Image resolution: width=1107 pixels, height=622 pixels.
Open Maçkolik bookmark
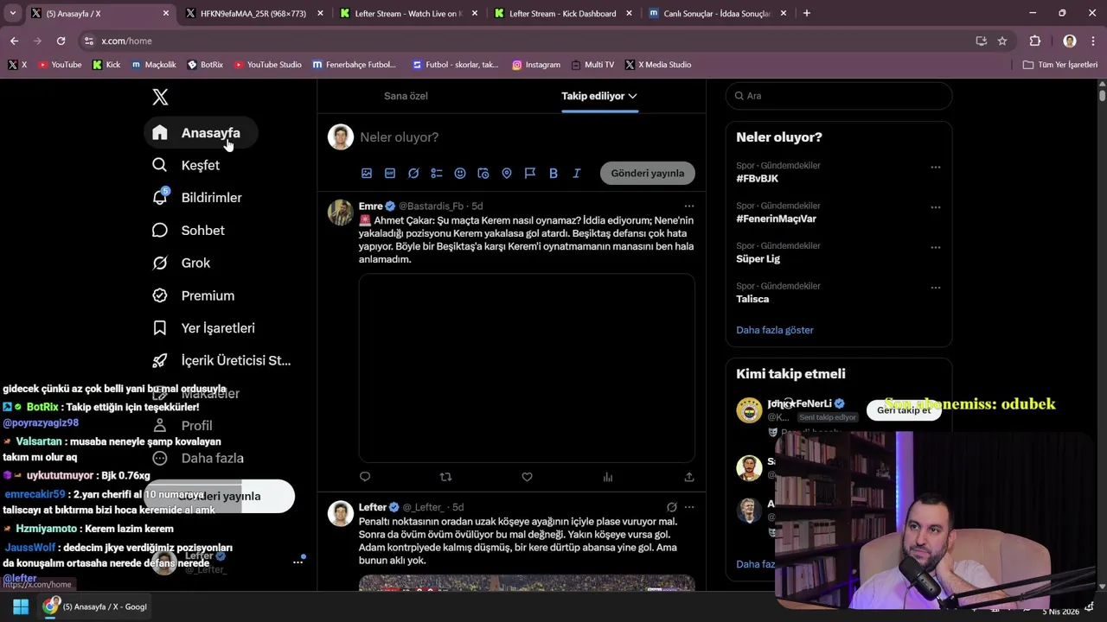tap(153, 65)
